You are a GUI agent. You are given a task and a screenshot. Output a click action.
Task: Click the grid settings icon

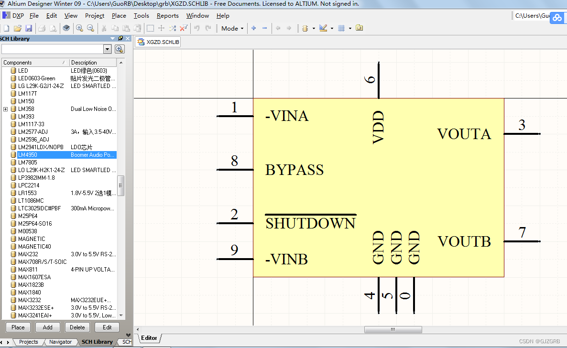342,28
